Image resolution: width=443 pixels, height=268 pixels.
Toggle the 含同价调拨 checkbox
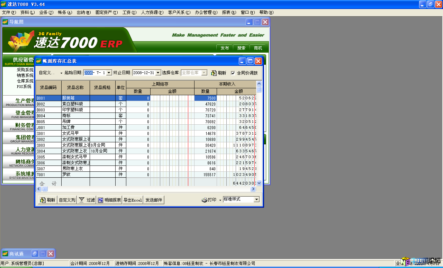pyautogui.click(x=233, y=73)
